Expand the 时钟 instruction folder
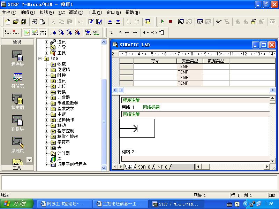Image resolution: width=279 pixels, height=209 pixels. (x=46, y=75)
